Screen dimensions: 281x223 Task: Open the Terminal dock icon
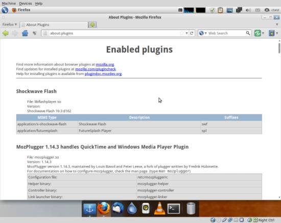[174, 209]
